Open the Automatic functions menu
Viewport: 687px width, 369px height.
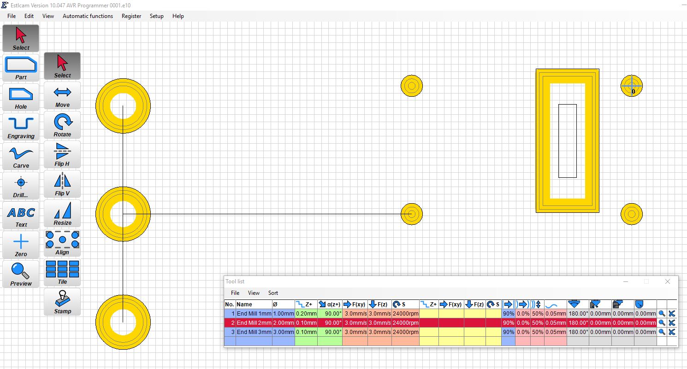tap(88, 16)
